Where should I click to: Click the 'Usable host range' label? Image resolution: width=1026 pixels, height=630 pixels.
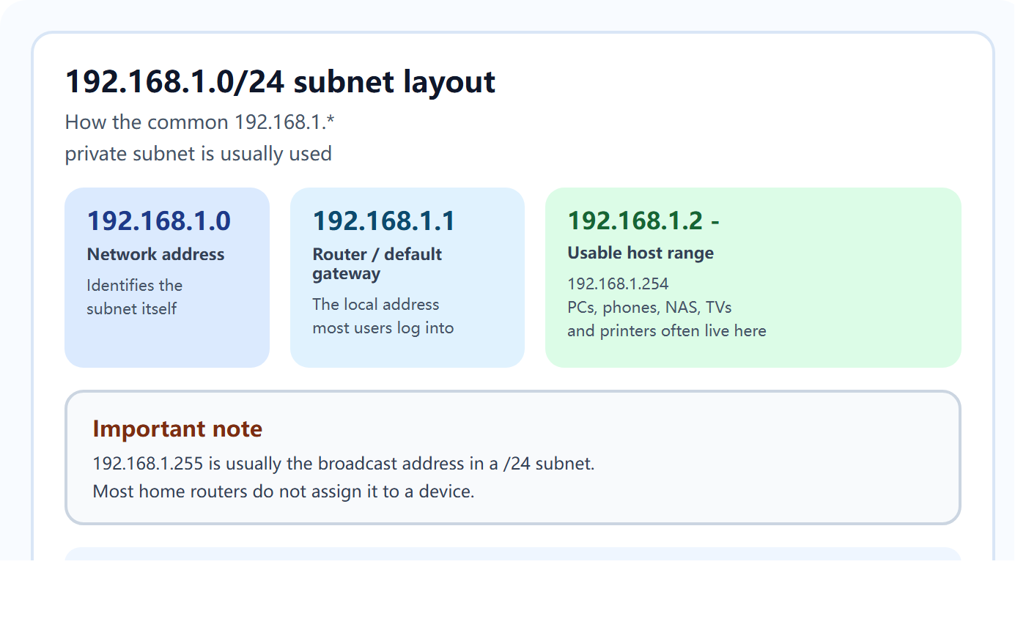(x=641, y=253)
